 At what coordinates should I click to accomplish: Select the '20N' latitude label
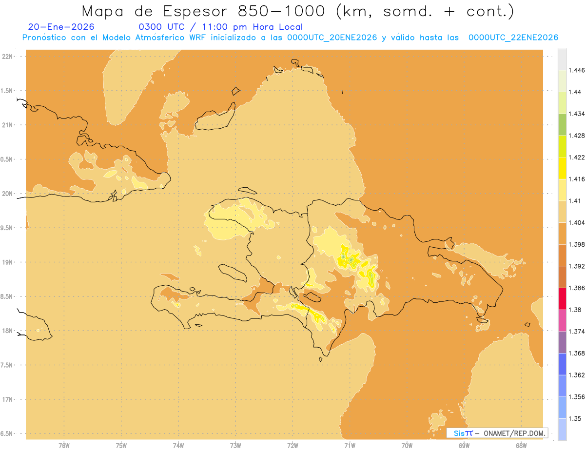click(8, 194)
